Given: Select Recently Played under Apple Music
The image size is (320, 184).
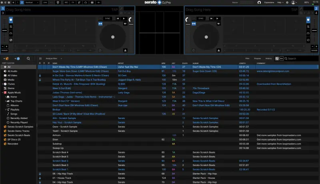Looking at the screenshot, I should click(19, 123).
